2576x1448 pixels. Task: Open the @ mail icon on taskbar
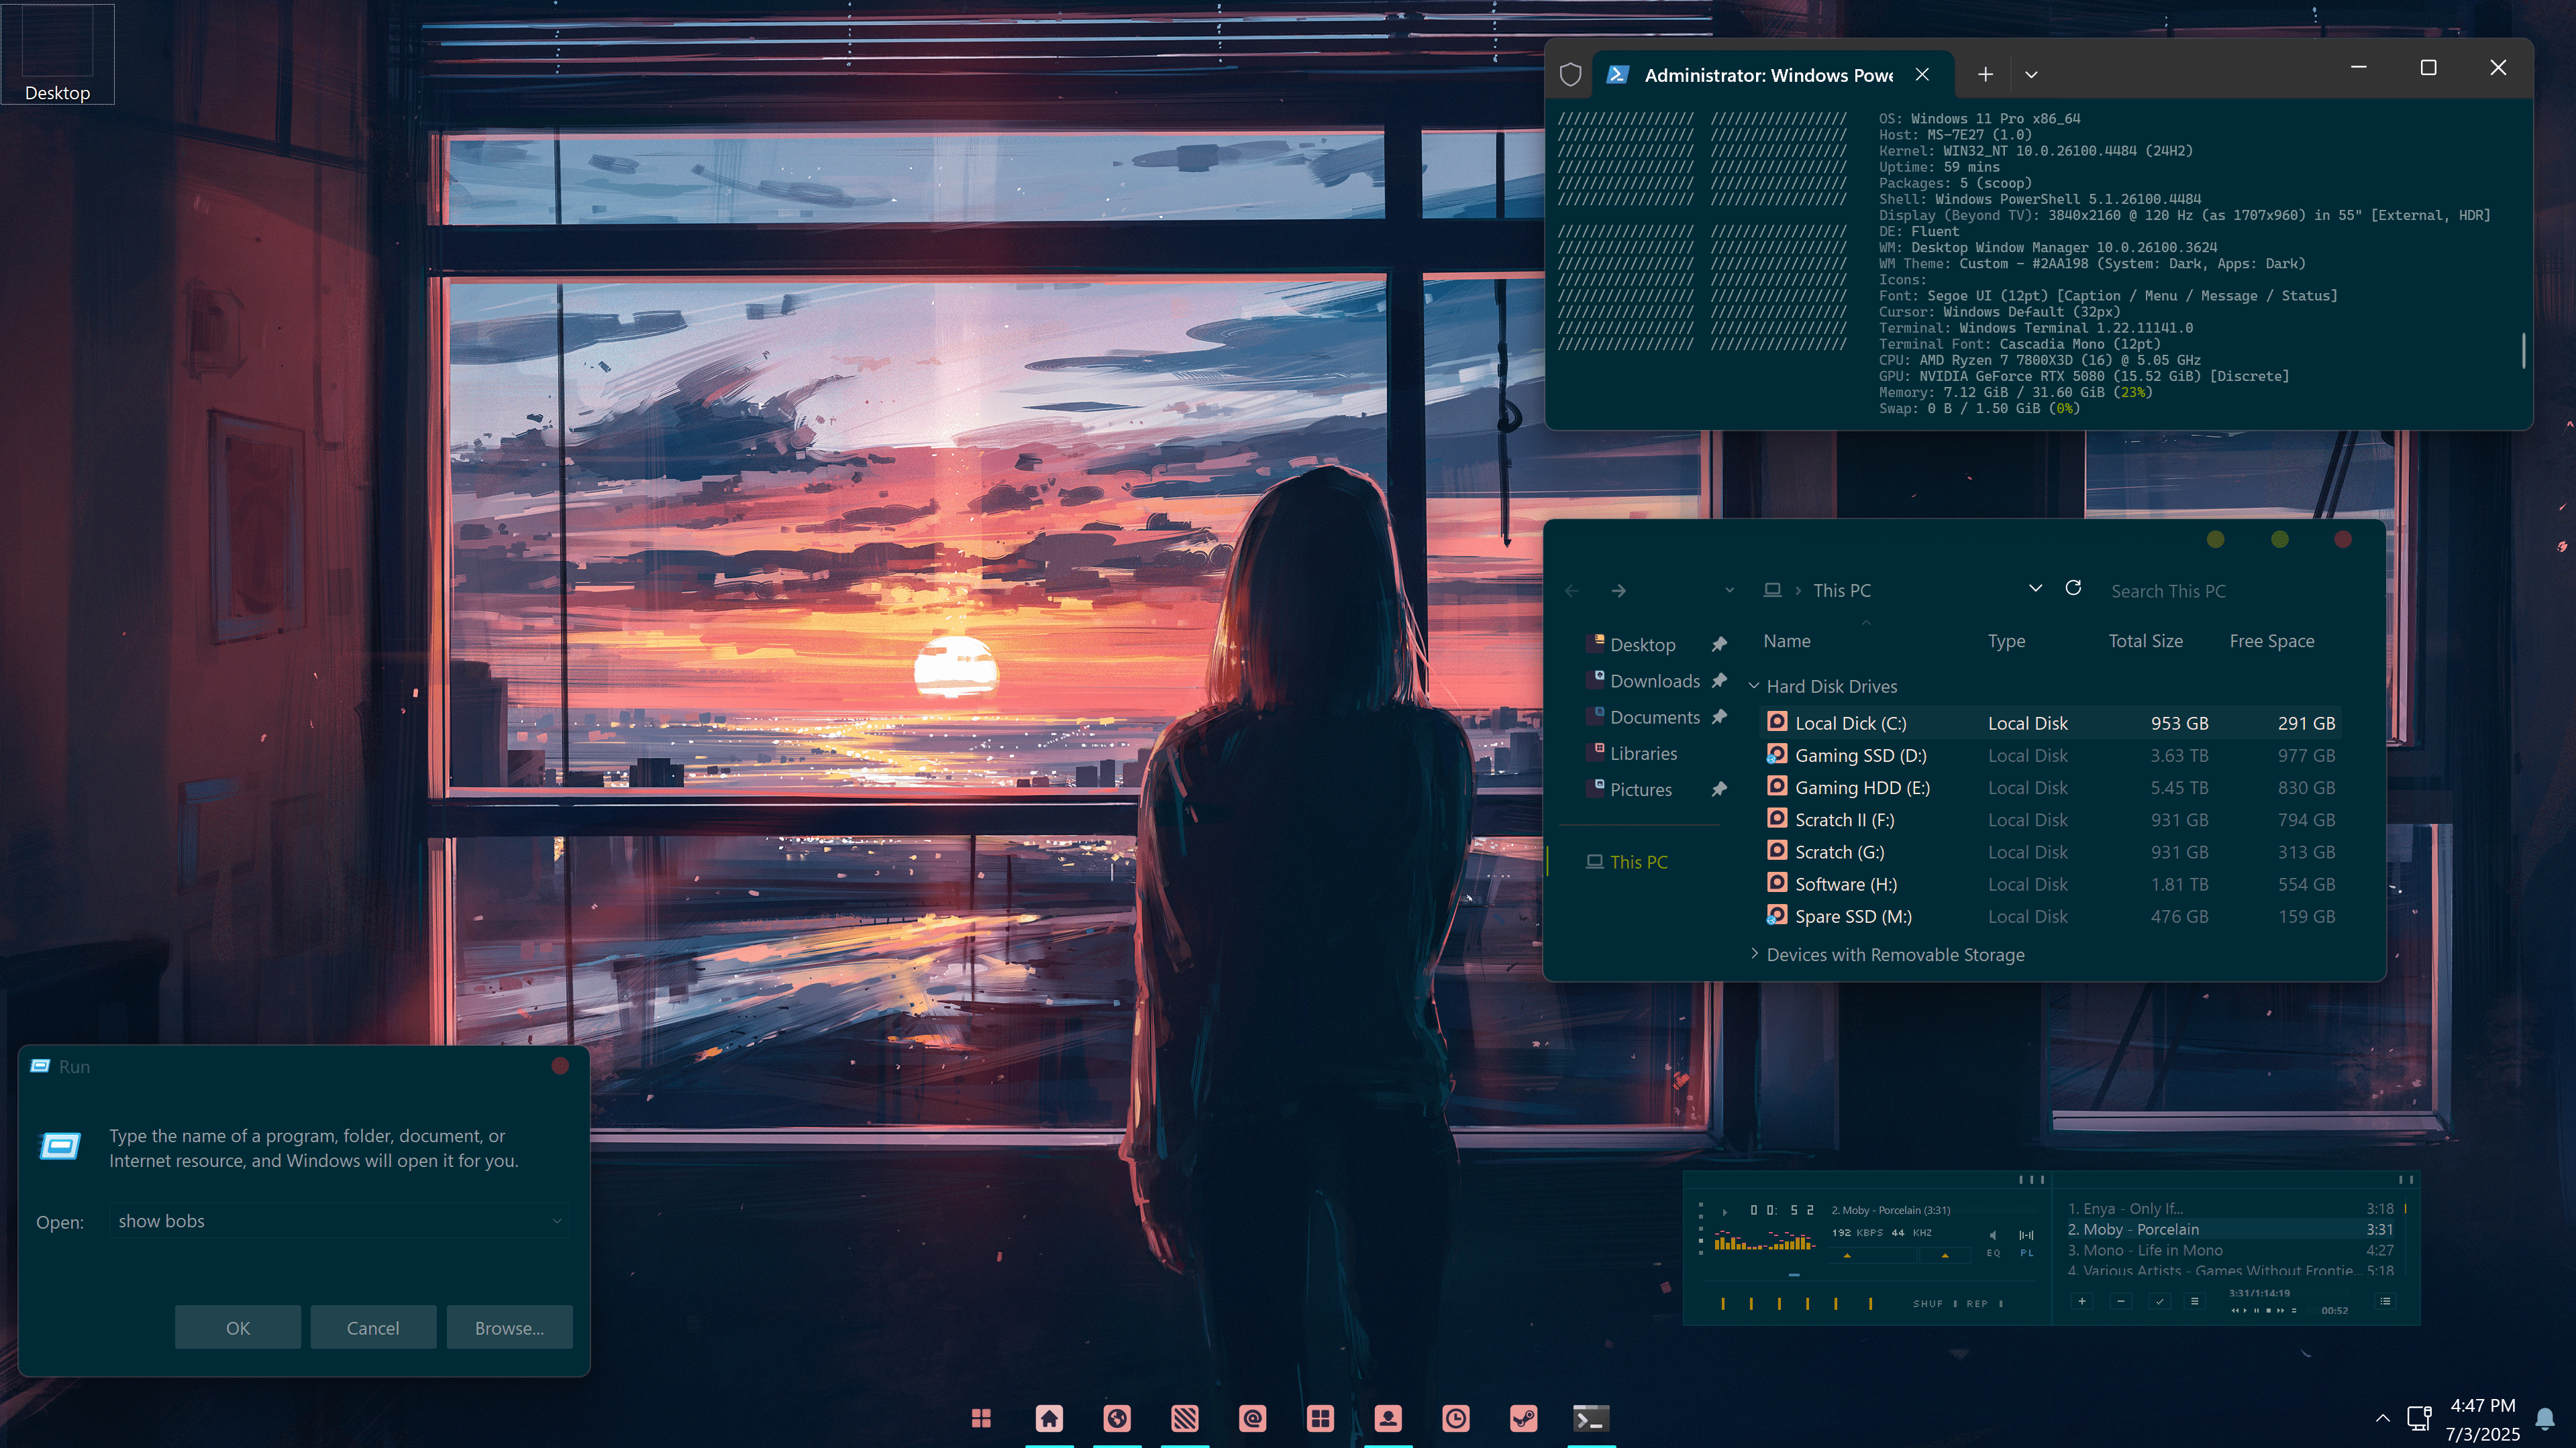coord(1253,1418)
